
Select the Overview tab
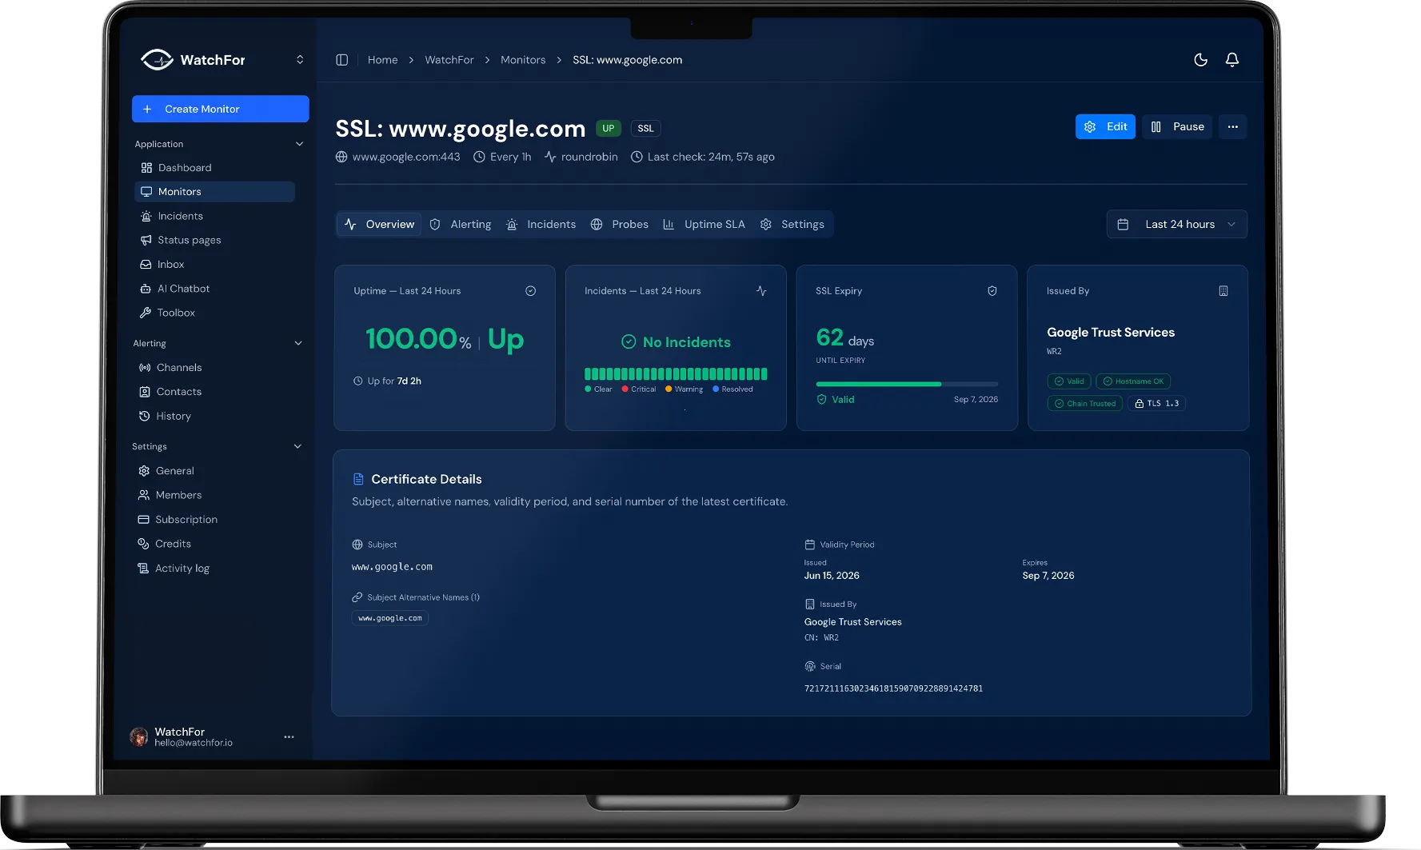point(379,225)
